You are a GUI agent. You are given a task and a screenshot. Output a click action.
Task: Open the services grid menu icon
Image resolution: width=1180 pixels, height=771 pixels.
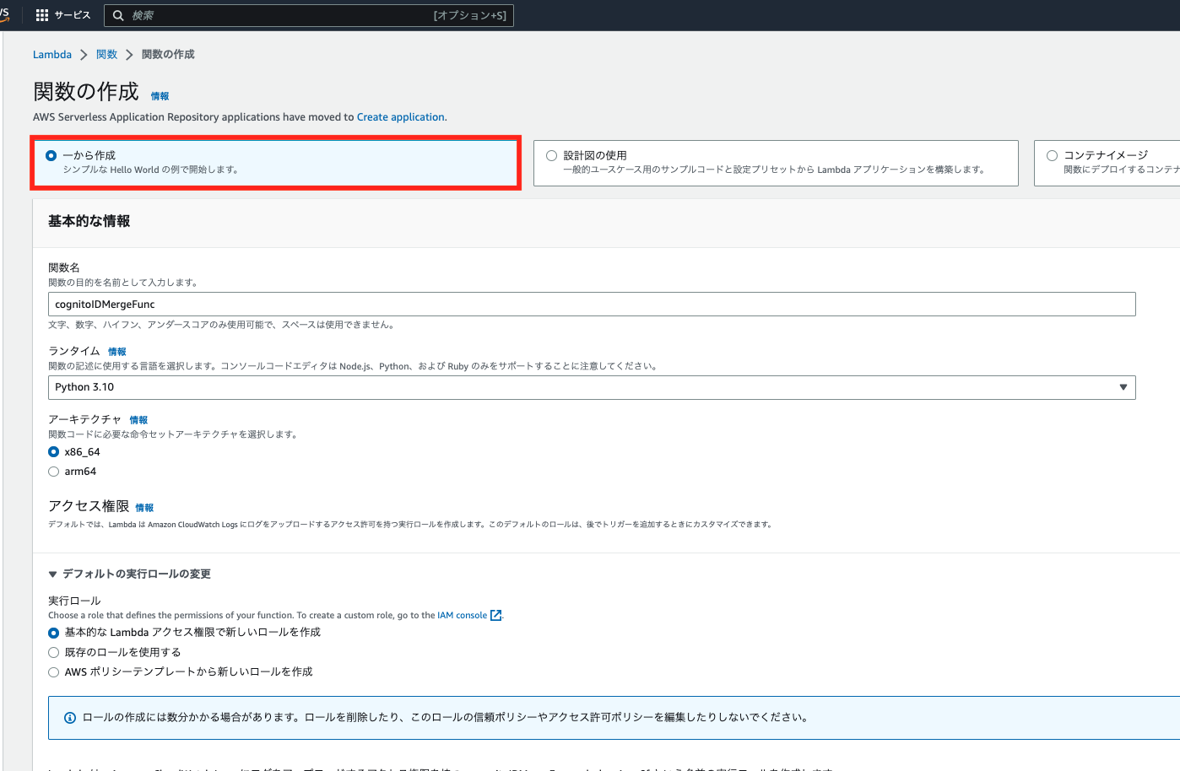pyautogui.click(x=42, y=15)
